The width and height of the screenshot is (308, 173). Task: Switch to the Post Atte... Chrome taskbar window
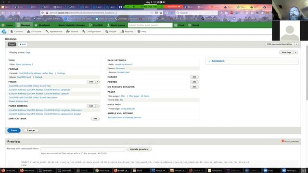pyautogui.click(x=103, y=171)
